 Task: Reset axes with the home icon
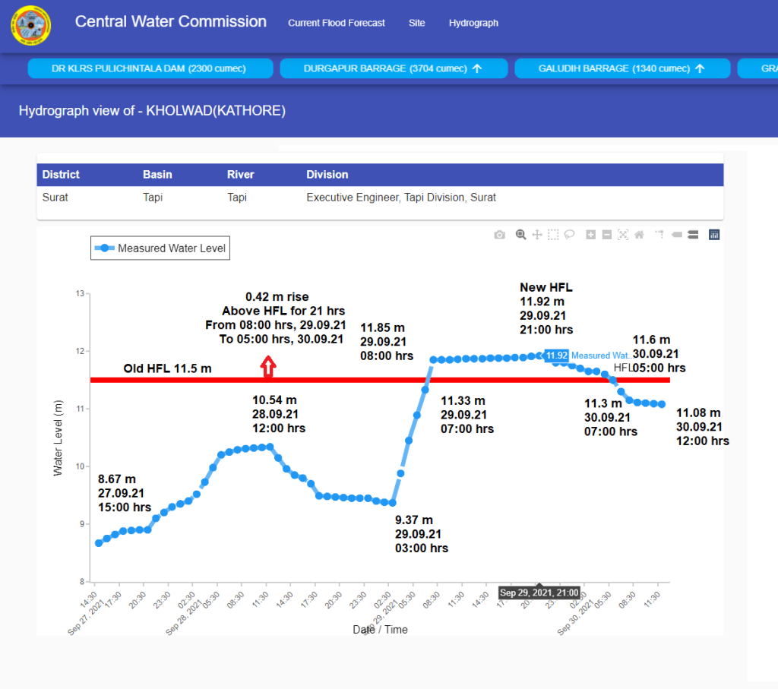click(639, 235)
